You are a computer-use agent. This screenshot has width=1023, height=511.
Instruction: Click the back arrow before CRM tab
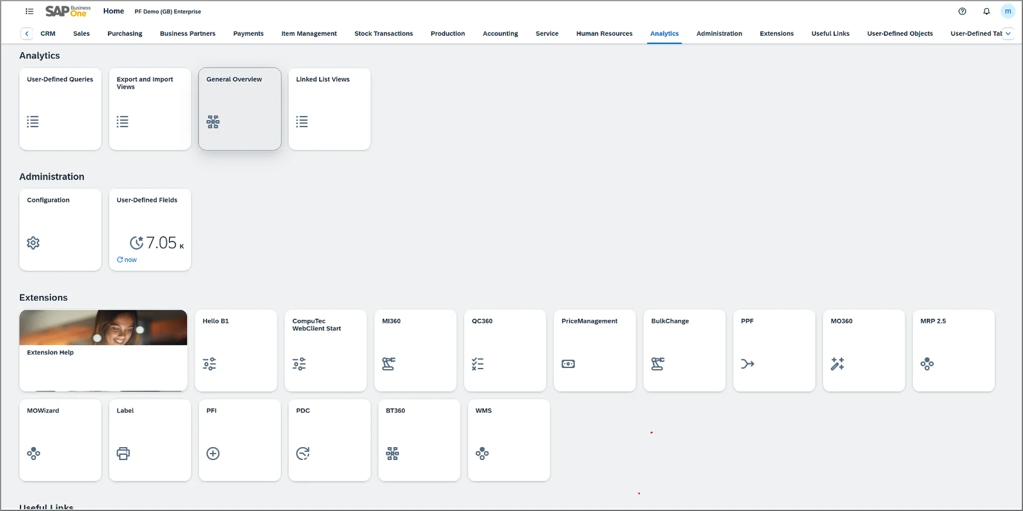tap(27, 34)
